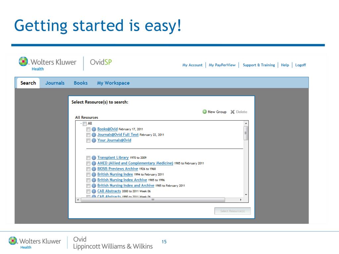The height and width of the screenshot is (254, 339).
Task: Open the BIOSIS Previews Archive link
Action: 118,169
